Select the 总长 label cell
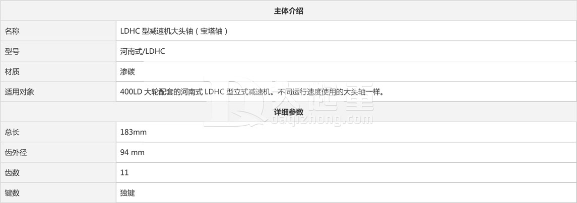Image resolution: width=577 pixels, height=203 pixels. (x=58, y=132)
